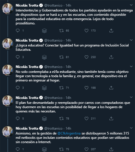Retweet the tweet with 75 retweets

(x=61, y=149)
